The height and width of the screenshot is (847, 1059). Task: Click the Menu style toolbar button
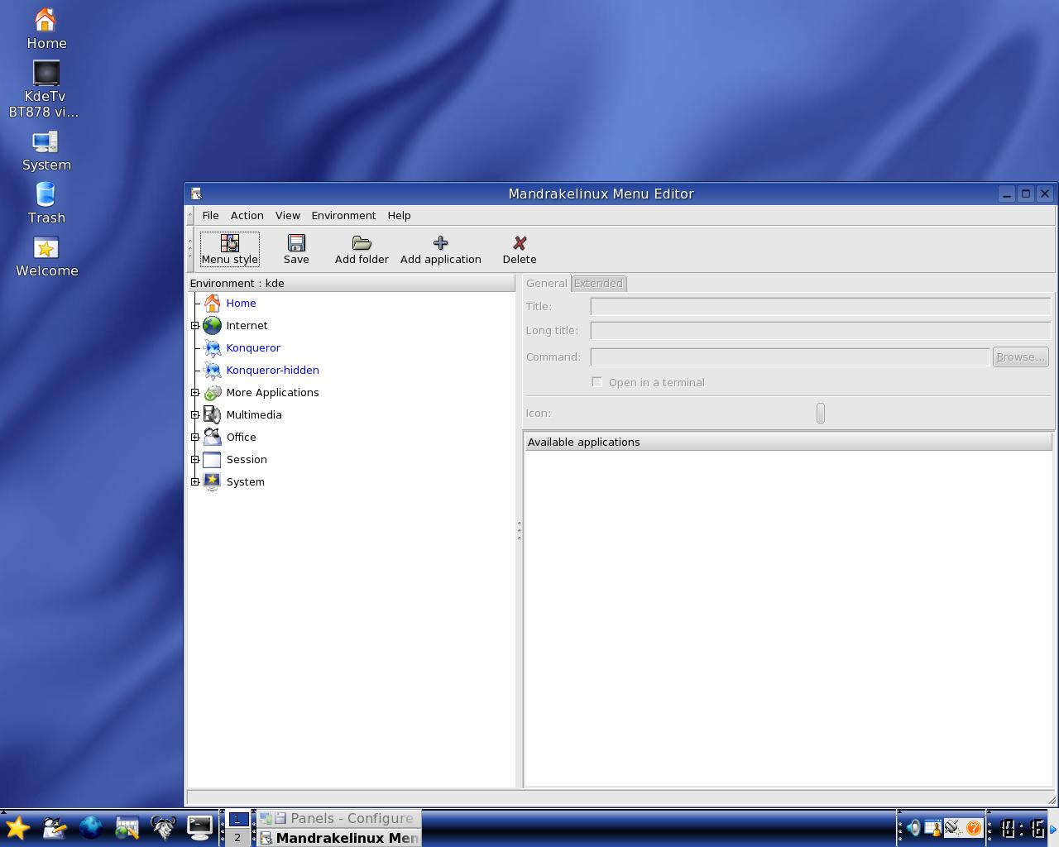click(x=229, y=249)
